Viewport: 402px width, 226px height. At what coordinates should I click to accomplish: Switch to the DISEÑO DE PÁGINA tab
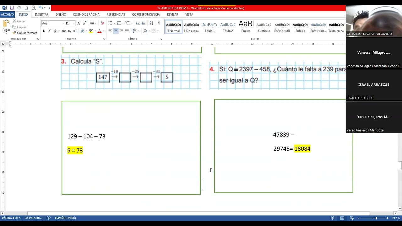[x=86, y=14]
